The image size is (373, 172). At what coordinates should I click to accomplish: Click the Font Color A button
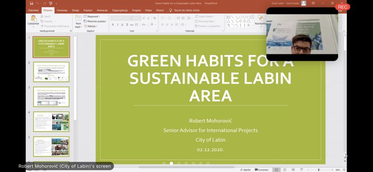pyautogui.click(x=152, y=24)
